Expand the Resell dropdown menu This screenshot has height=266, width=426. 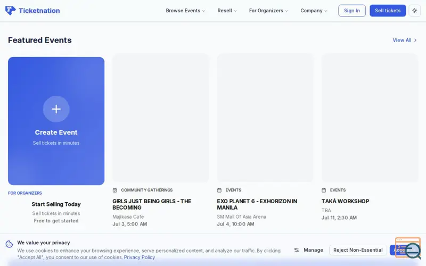[227, 11]
